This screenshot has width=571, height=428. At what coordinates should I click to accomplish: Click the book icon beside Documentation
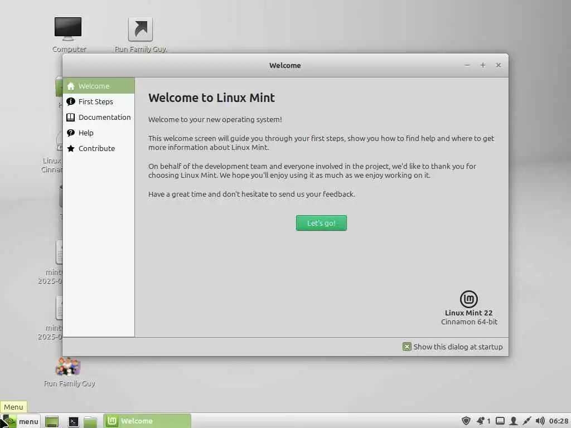pos(71,117)
